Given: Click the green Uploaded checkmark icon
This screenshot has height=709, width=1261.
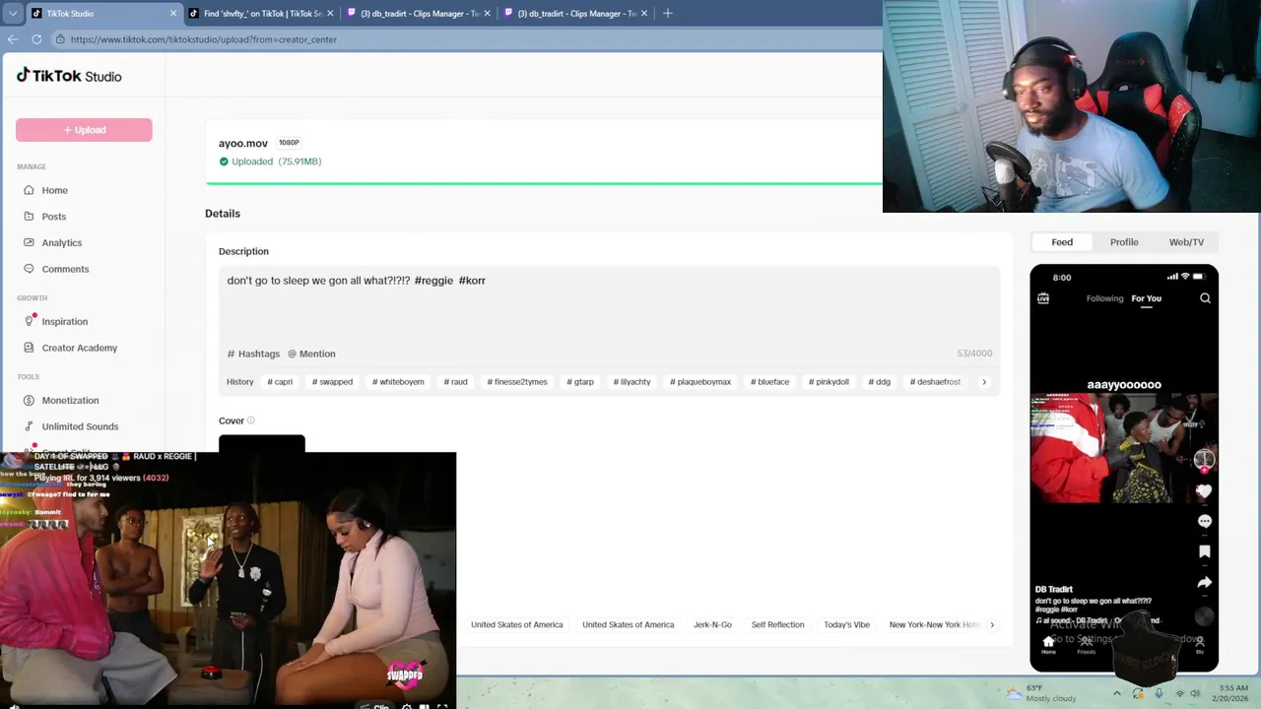Looking at the screenshot, I should 224,161.
